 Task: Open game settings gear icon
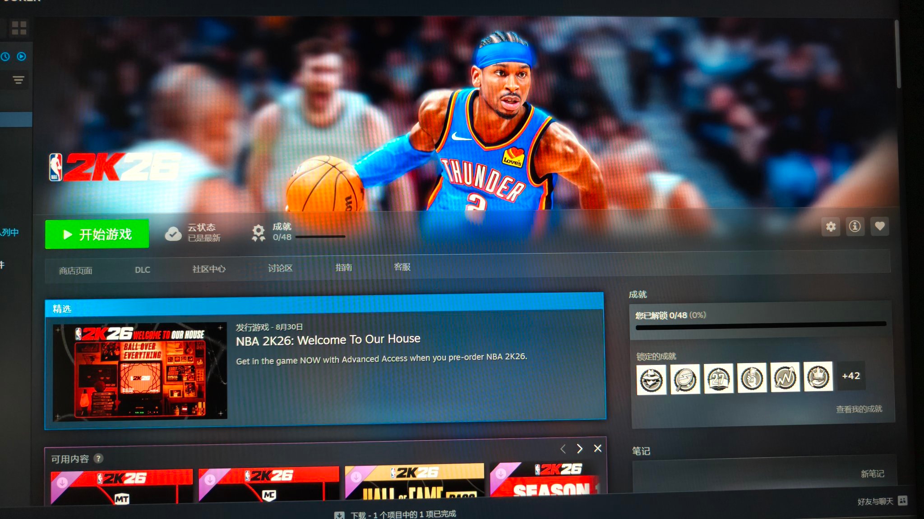pyautogui.click(x=831, y=227)
